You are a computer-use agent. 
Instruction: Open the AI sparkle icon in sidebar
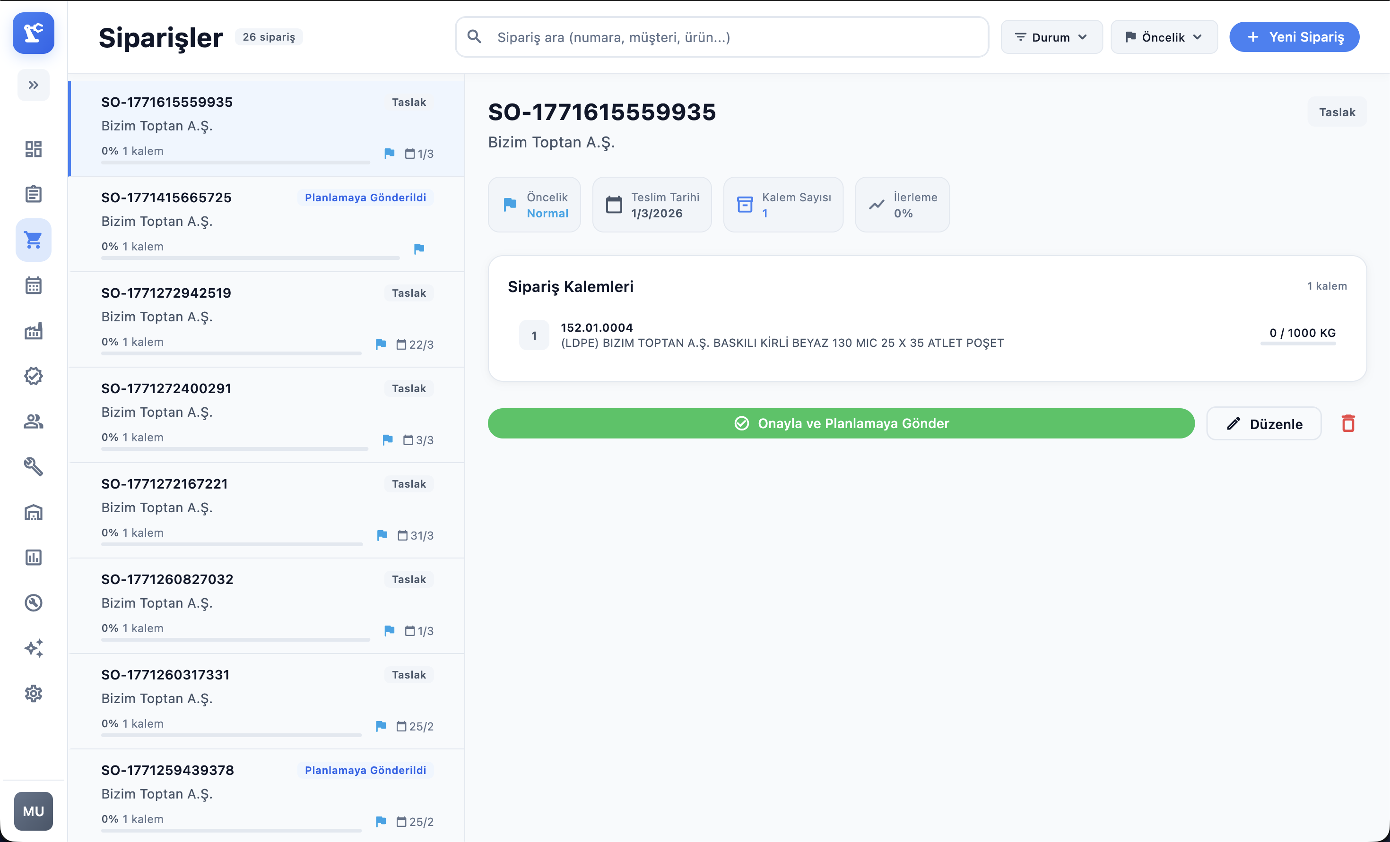[33, 649]
